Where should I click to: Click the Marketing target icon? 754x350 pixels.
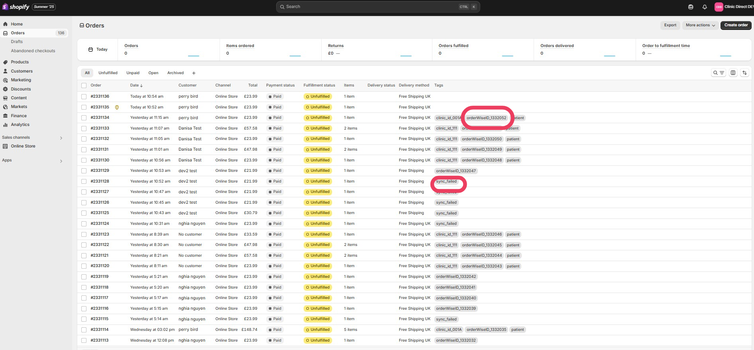5,80
